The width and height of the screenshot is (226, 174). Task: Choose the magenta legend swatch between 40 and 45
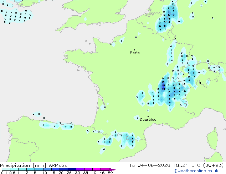(97, 169)
